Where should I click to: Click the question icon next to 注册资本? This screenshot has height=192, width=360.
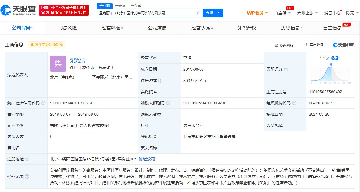tap(160, 81)
